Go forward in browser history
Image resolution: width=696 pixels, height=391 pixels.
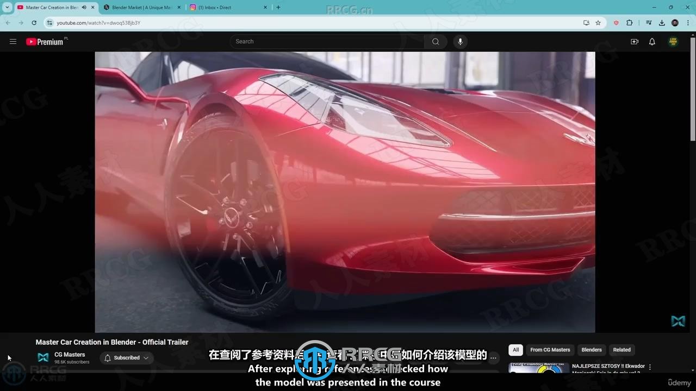21,23
